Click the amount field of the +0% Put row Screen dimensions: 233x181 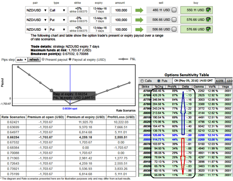tap(121, 29)
